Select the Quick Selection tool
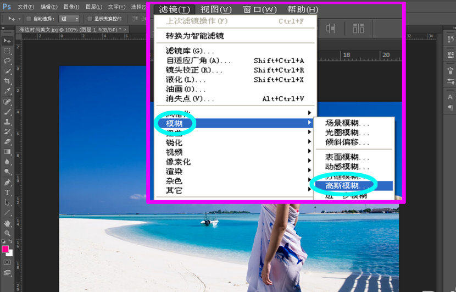 [7, 71]
